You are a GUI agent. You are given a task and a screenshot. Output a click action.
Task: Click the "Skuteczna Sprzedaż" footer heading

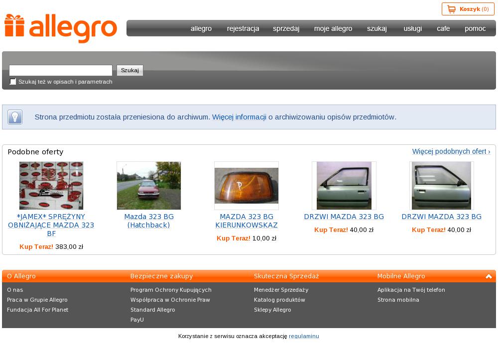pos(286,276)
